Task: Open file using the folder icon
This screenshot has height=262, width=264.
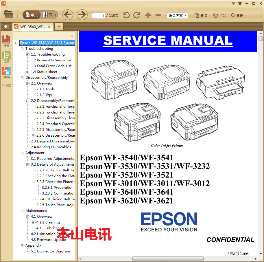Action: [8, 14]
